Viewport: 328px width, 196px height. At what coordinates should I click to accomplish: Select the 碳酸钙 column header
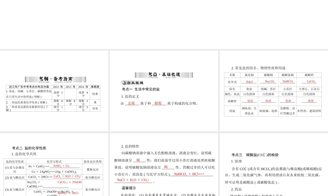click(309, 75)
